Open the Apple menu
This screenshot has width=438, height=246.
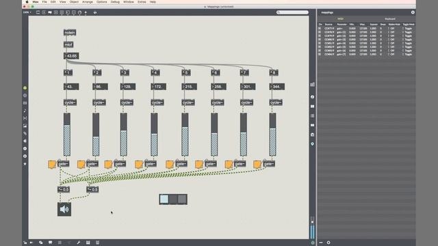pyautogui.click(x=27, y=1)
